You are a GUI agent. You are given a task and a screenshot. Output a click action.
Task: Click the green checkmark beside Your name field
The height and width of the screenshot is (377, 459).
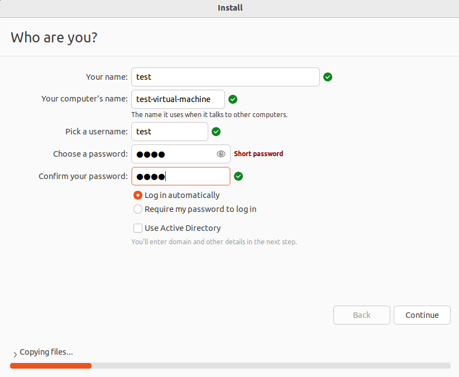click(x=328, y=77)
